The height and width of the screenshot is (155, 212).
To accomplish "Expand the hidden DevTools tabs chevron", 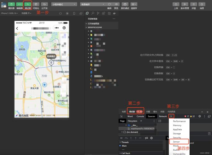I will click(x=171, y=116).
